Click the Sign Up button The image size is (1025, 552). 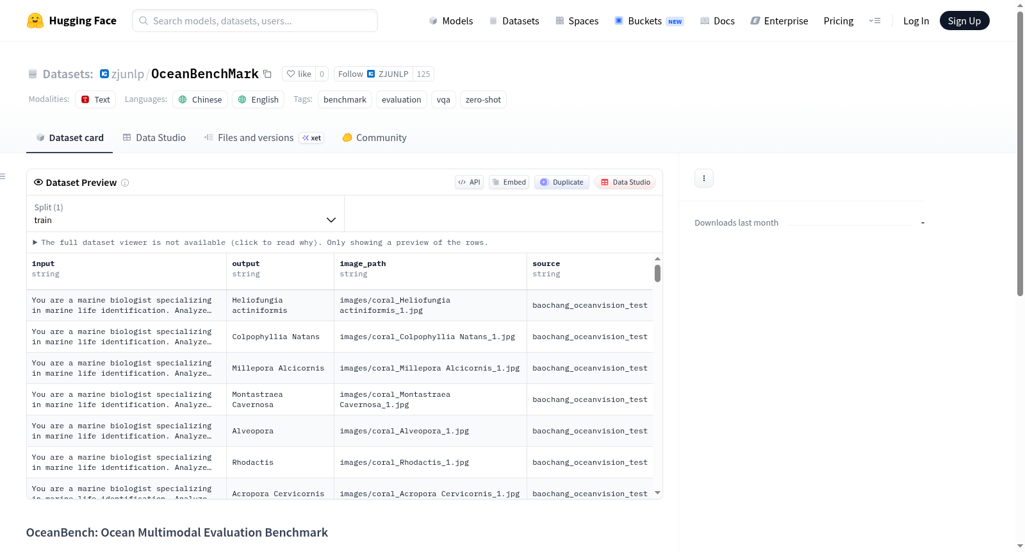pyautogui.click(x=964, y=21)
